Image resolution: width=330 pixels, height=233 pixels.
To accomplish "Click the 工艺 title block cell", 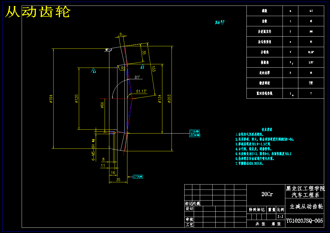I will coord(189,225).
